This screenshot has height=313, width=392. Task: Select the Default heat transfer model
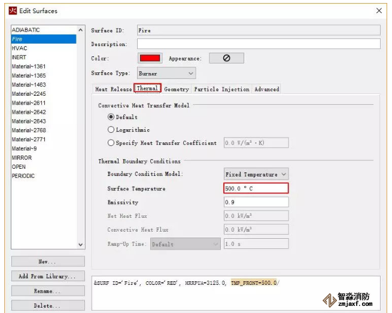111,117
